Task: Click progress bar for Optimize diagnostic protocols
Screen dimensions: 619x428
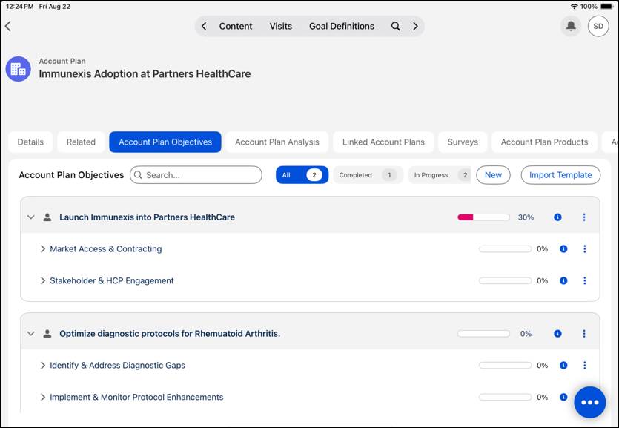Action: [x=483, y=334]
